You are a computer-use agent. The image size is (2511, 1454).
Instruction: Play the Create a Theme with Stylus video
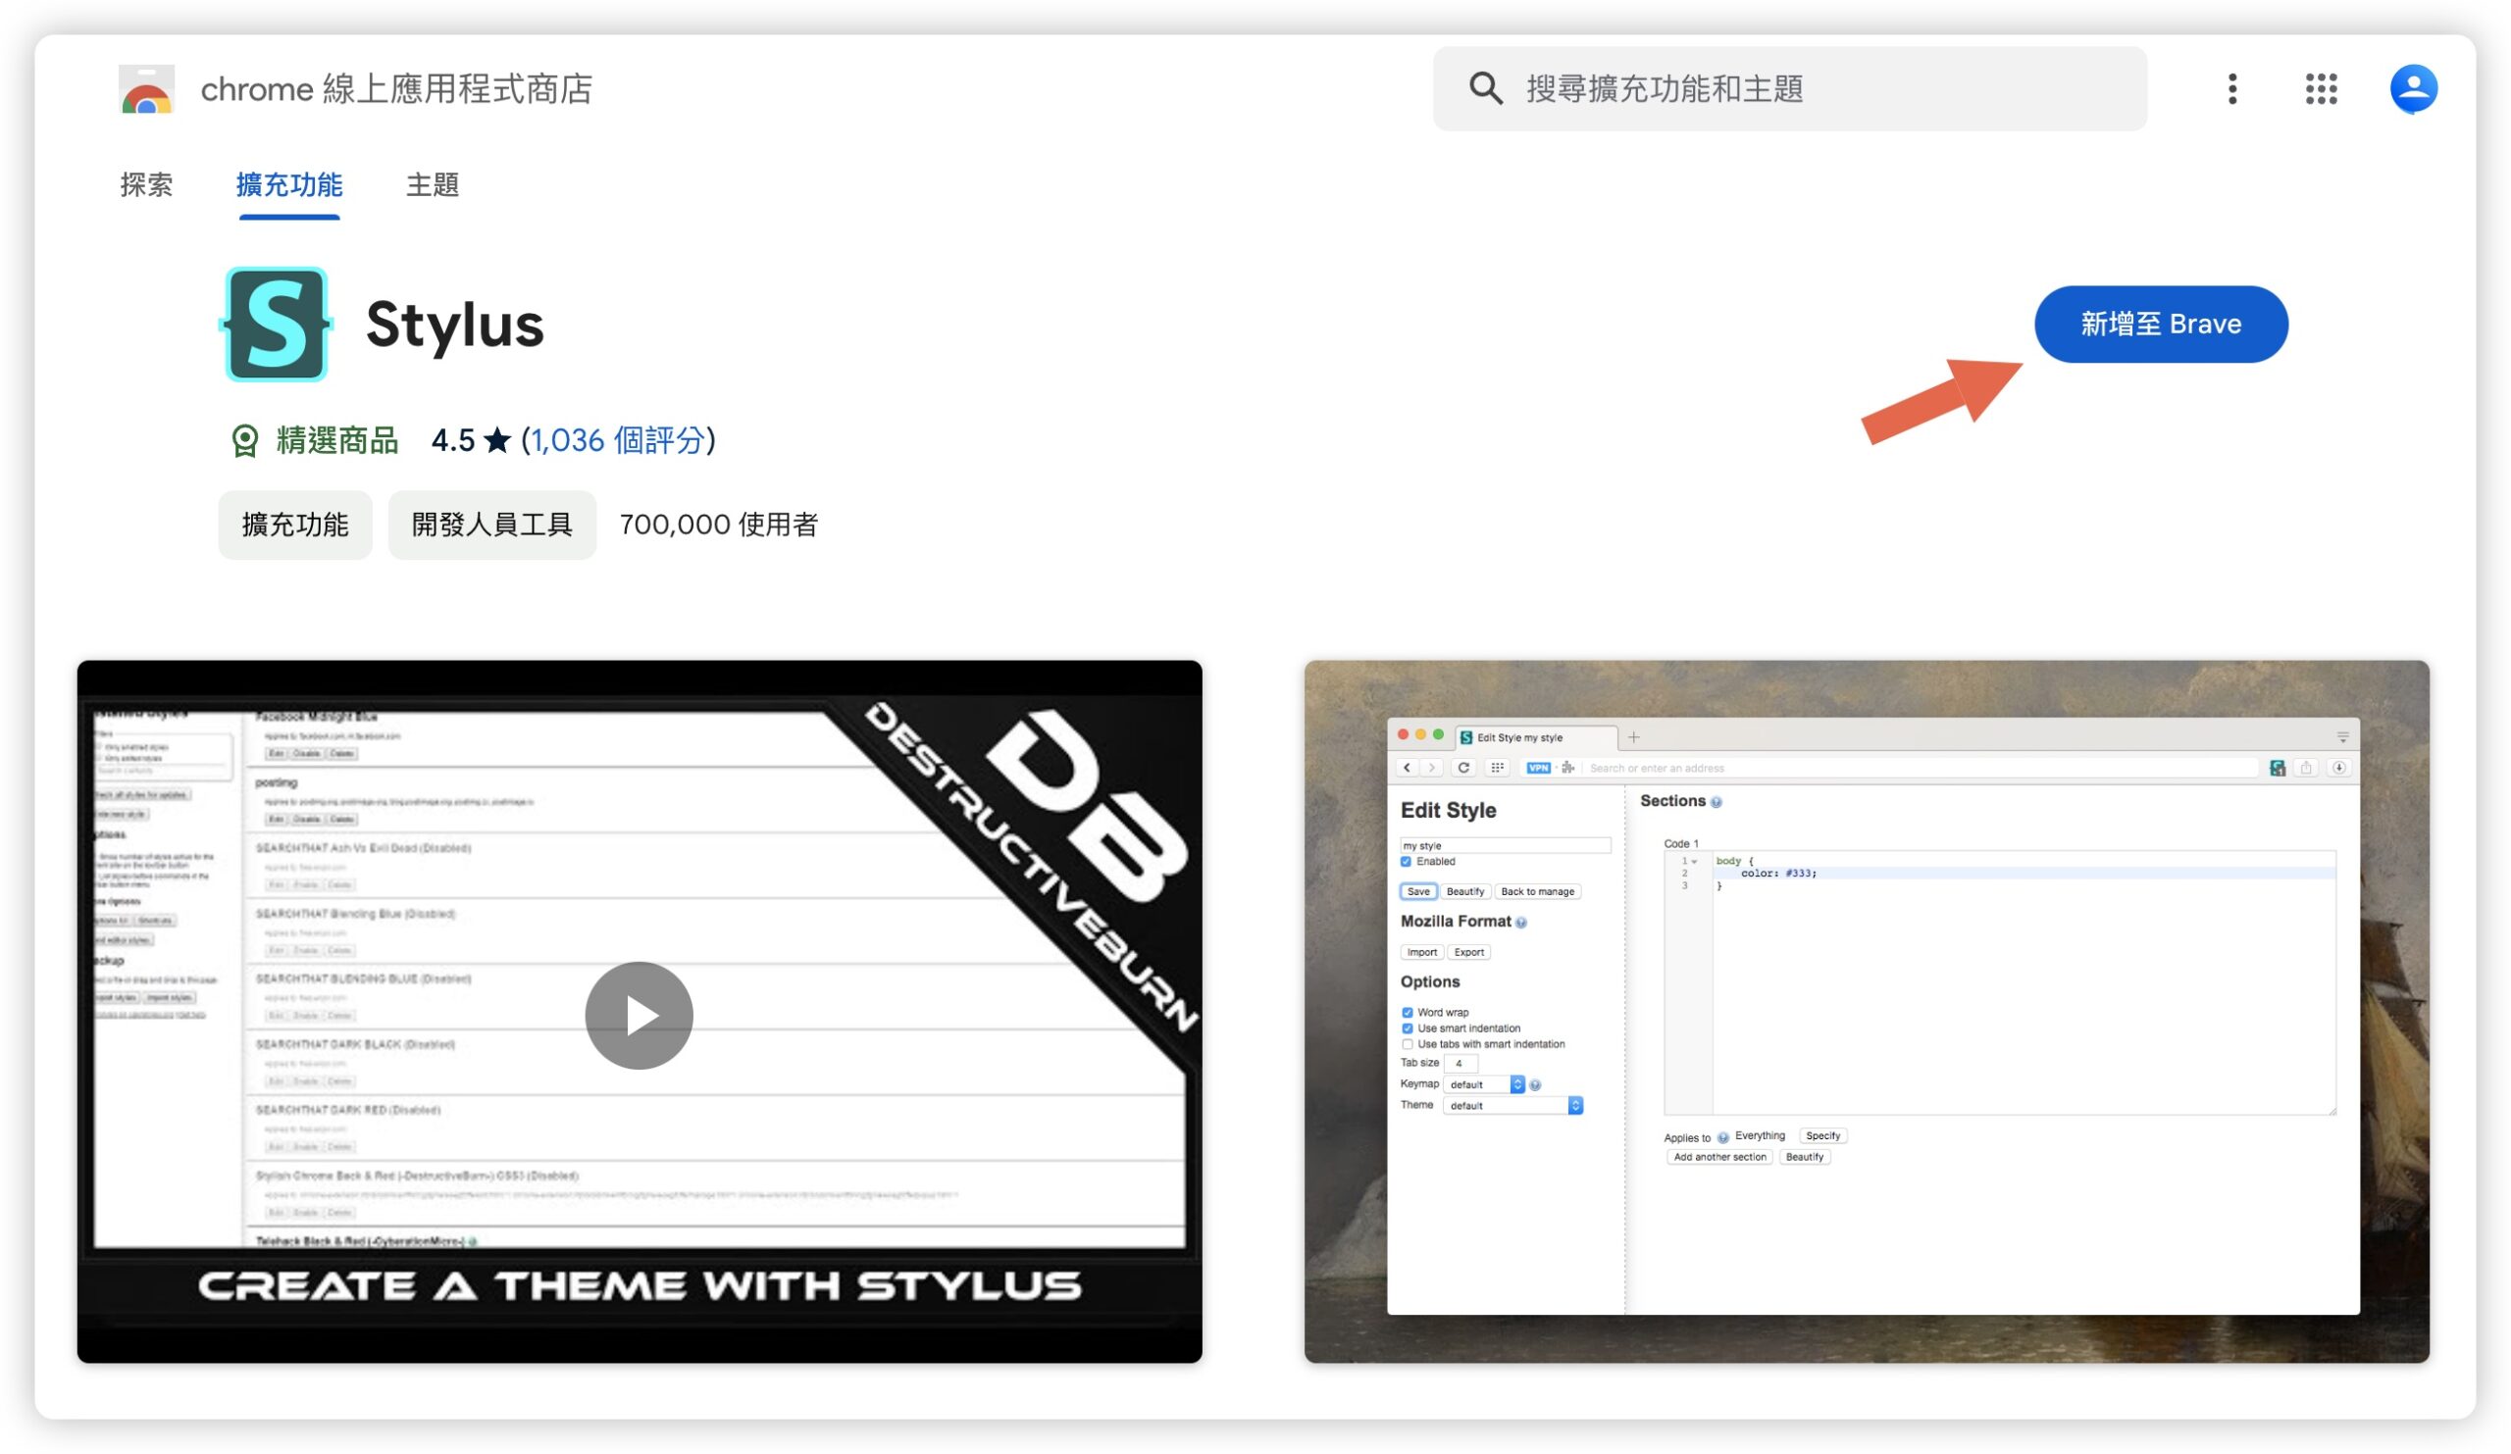pyautogui.click(x=639, y=1015)
